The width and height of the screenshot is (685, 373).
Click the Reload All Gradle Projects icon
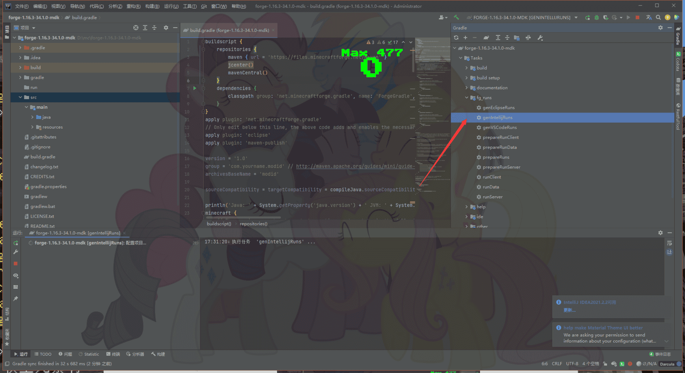click(x=456, y=38)
